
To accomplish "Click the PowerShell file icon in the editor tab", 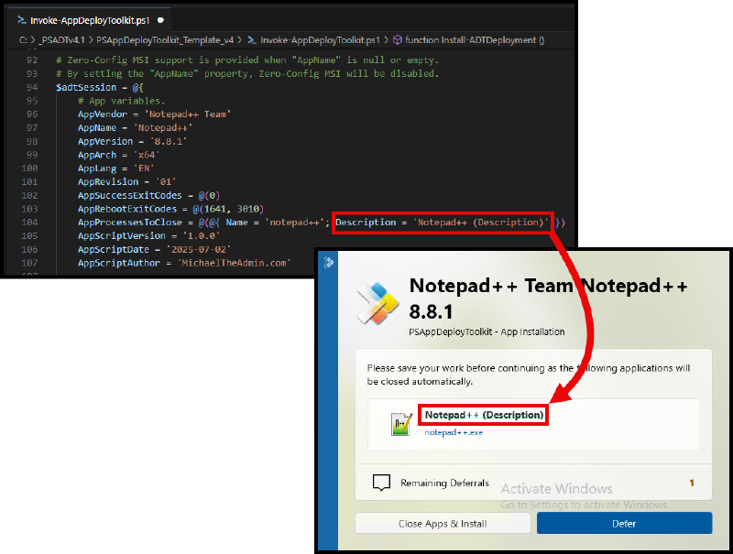I will 20,18.
